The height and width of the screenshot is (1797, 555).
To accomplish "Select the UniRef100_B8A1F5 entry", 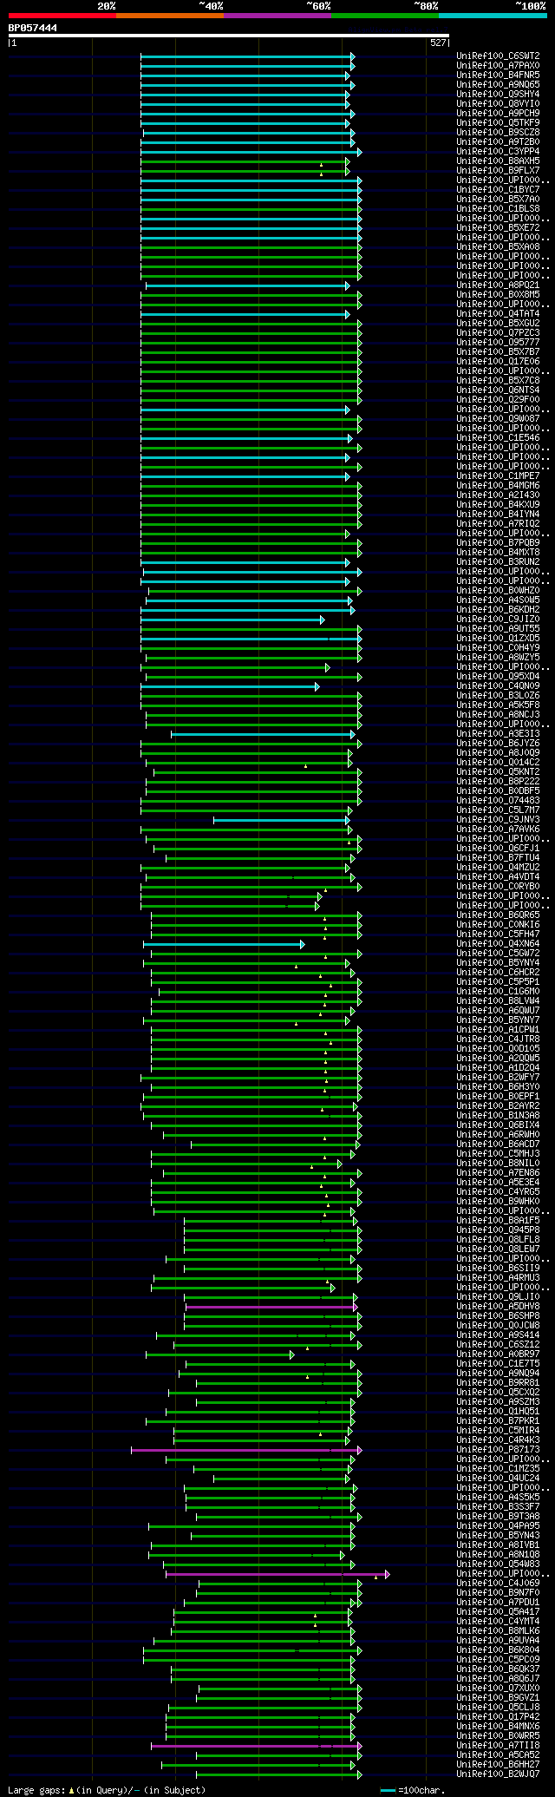I will (498, 1221).
